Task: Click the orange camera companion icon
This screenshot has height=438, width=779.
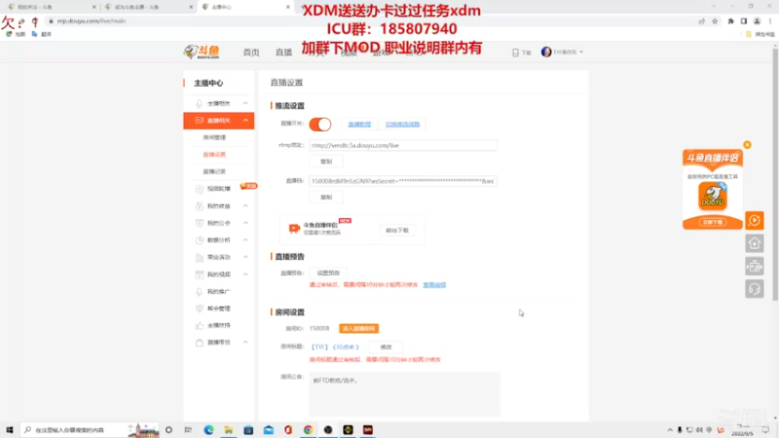Action: click(294, 228)
